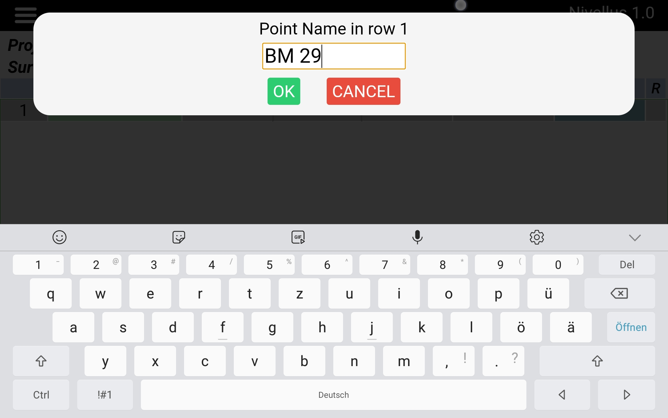Open GIF search keyboard icon
668x418 pixels.
click(297, 237)
